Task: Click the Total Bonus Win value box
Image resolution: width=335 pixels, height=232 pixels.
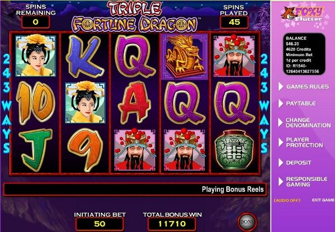Action: (172, 224)
